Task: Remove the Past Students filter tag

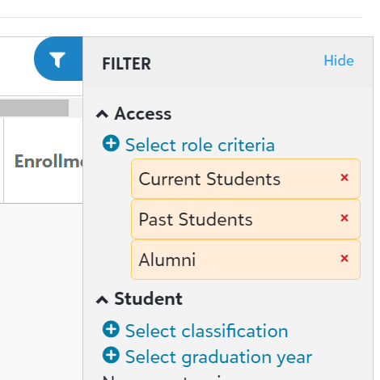Action: [x=344, y=217]
